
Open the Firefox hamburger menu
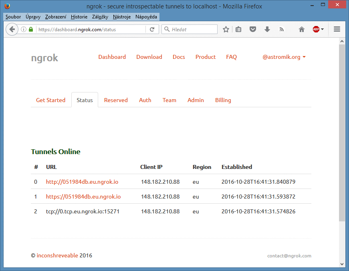point(337,29)
